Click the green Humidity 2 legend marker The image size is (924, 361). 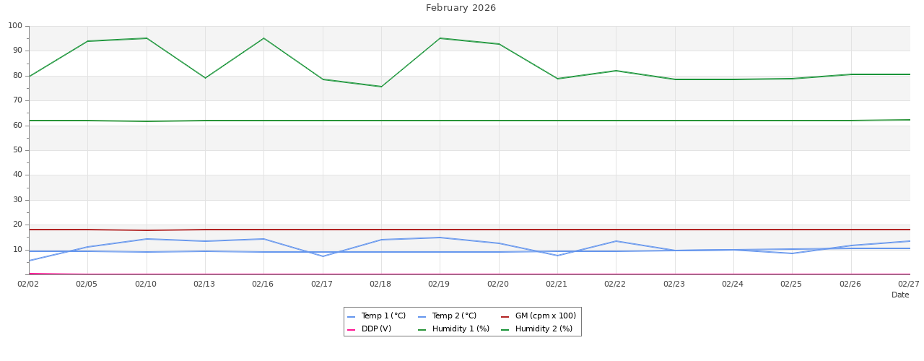[505, 330]
